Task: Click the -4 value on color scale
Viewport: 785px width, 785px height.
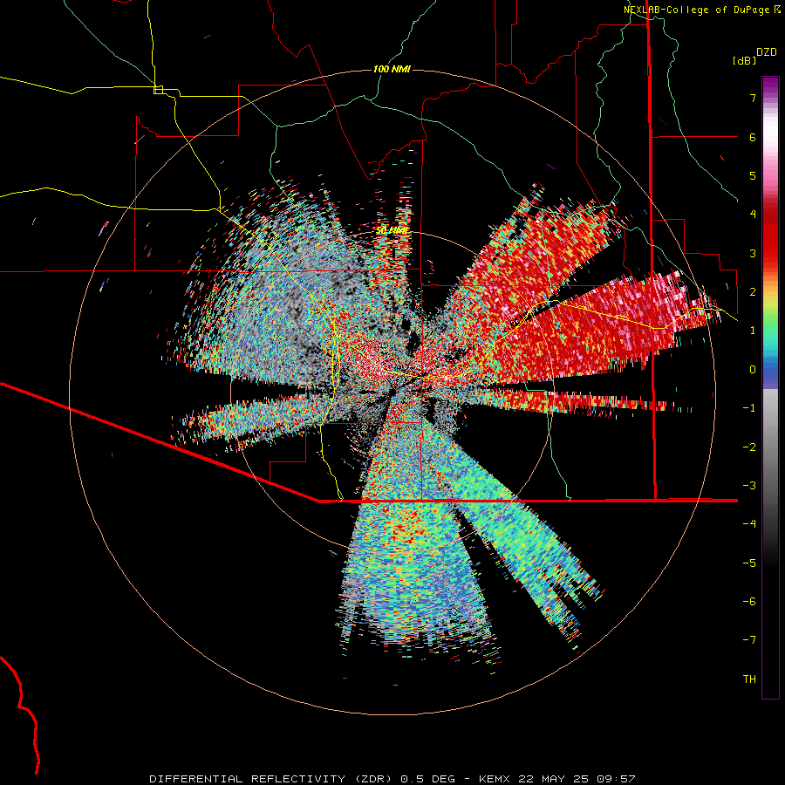Action: pos(749,524)
